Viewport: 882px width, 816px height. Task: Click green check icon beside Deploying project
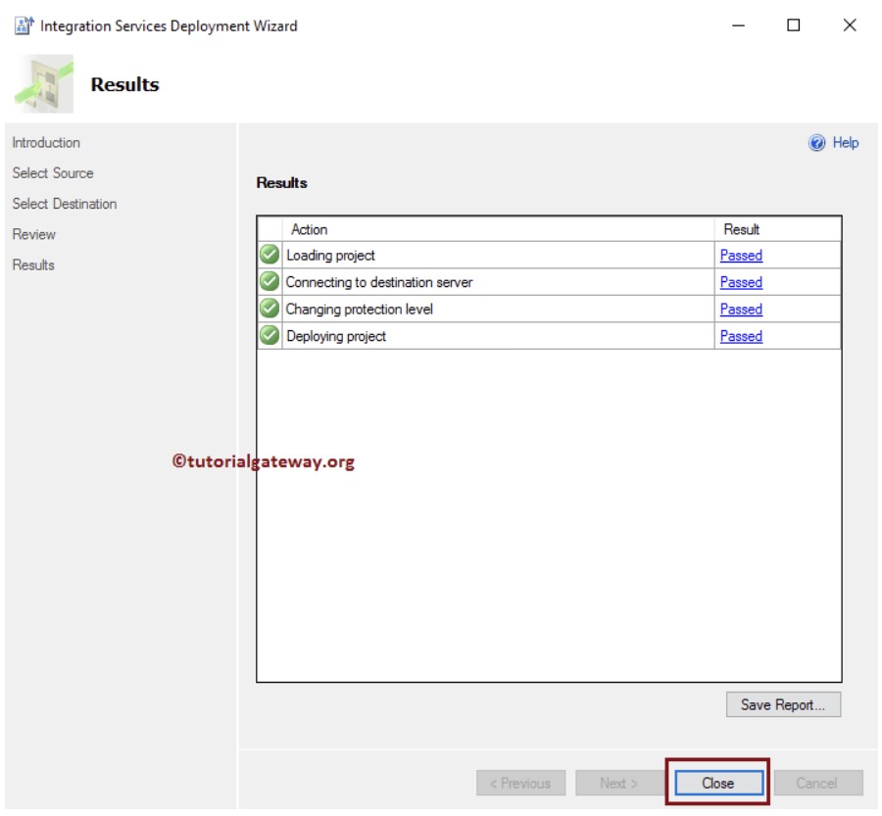(269, 335)
